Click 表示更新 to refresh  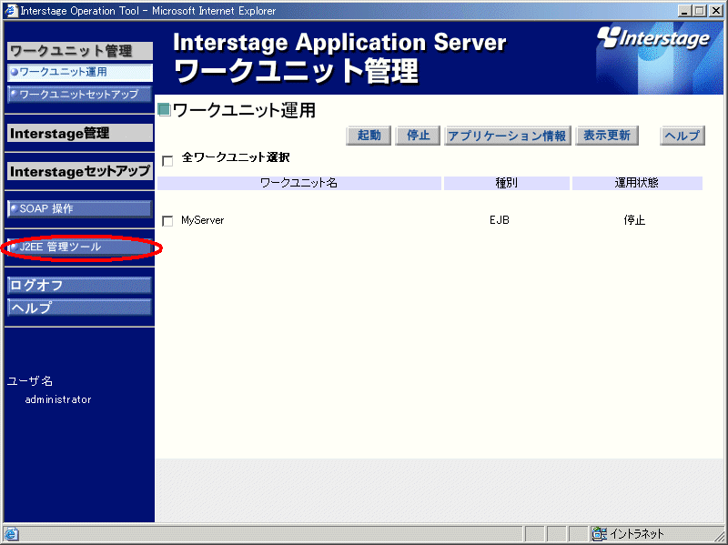click(x=607, y=136)
